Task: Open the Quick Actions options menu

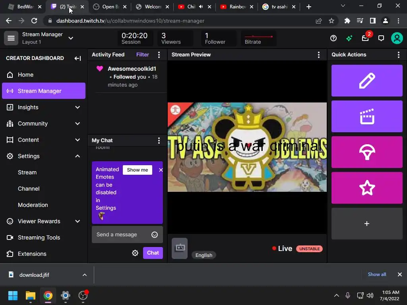Action: [x=398, y=54]
